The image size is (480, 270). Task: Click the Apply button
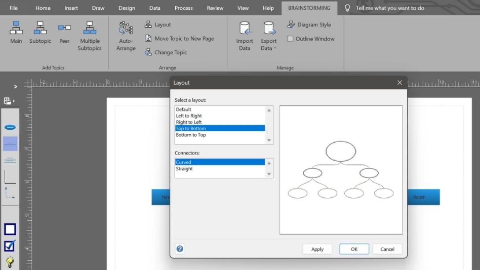tap(318, 249)
